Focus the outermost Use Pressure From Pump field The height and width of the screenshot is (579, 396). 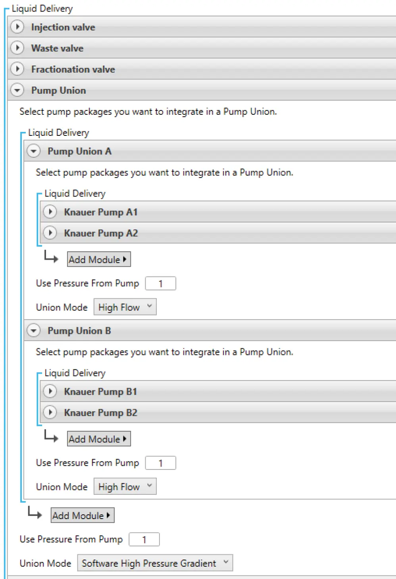144,539
